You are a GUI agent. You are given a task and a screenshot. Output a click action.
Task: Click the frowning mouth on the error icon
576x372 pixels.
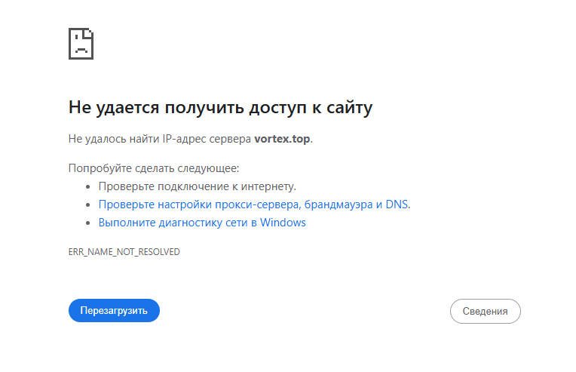(x=81, y=51)
